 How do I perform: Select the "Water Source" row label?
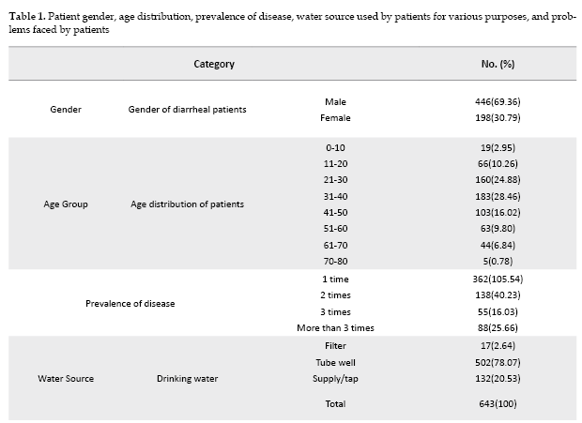66,380
